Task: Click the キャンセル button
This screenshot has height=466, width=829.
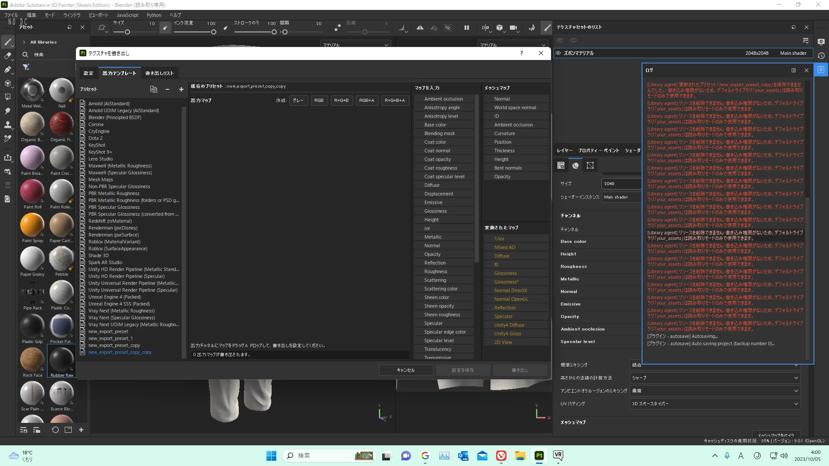Action: [405, 370]
